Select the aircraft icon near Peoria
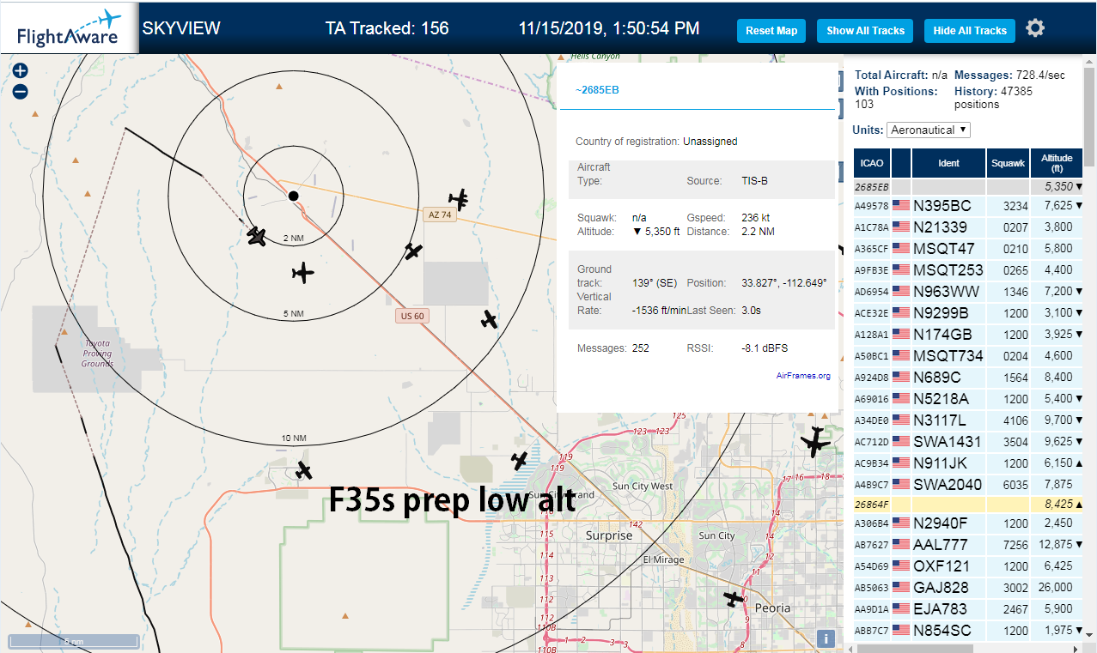 click(x=734, y=598)
